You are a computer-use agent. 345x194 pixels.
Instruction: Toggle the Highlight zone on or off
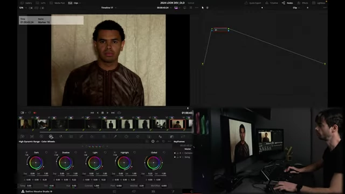115,152
